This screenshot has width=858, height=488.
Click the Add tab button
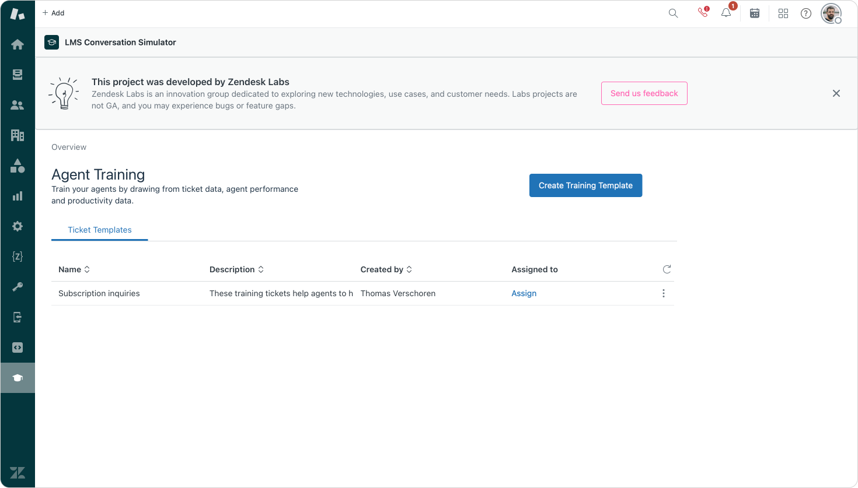(53, 13)
